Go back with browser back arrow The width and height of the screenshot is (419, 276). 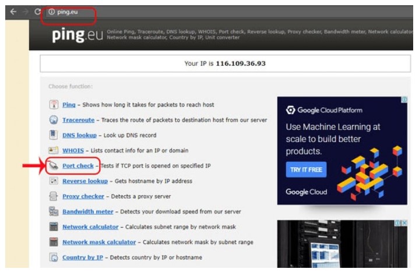pos(13,12)
